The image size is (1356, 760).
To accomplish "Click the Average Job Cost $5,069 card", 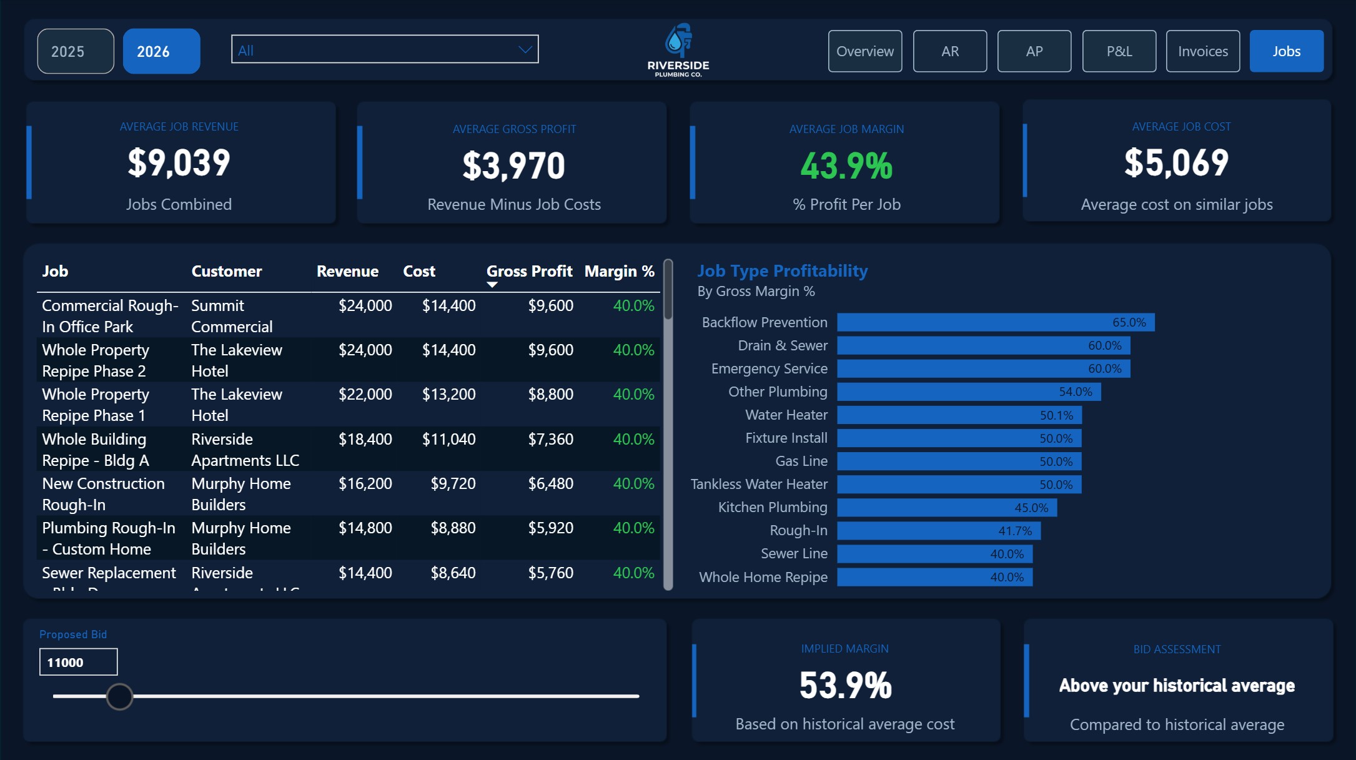I will [1177, 161].
